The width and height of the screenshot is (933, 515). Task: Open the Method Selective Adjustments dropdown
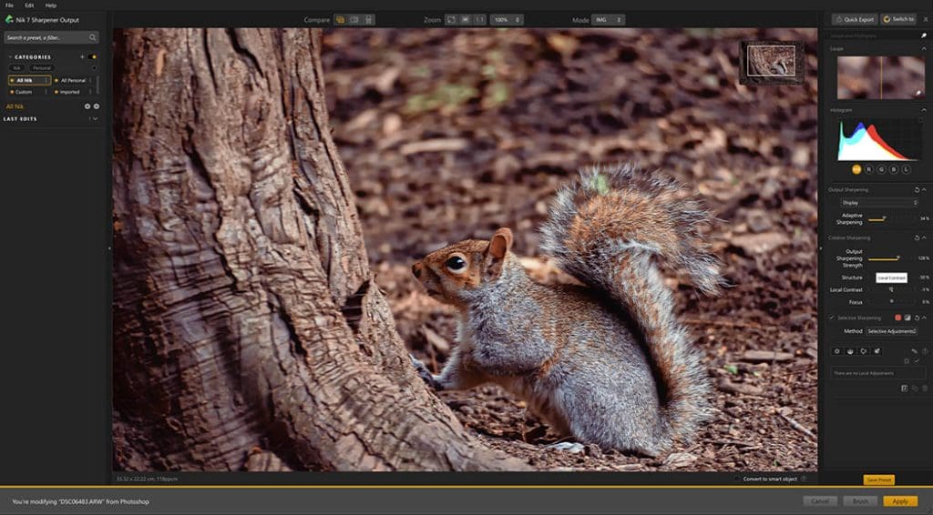pos(891,331)
